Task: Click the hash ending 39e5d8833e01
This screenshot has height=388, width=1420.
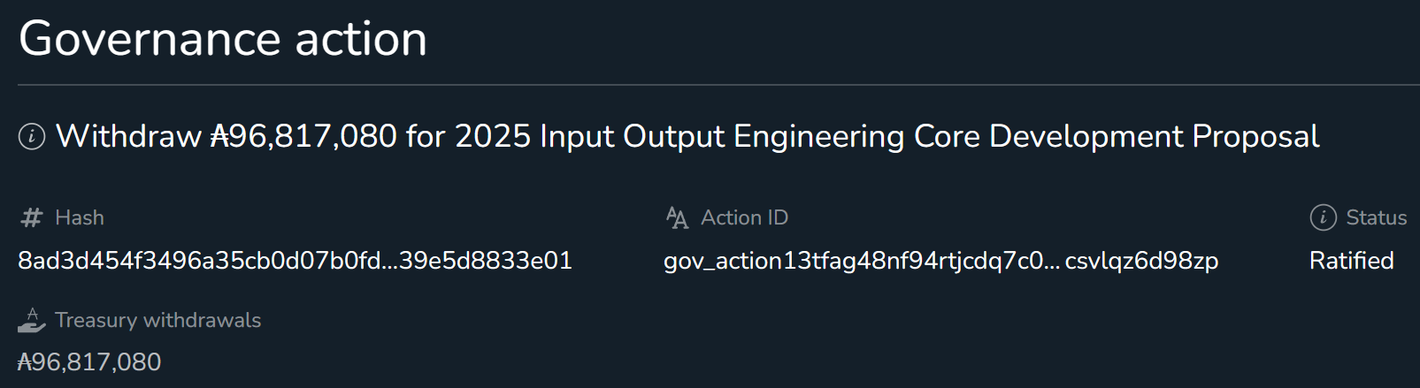Action: (x=486, y=261)
